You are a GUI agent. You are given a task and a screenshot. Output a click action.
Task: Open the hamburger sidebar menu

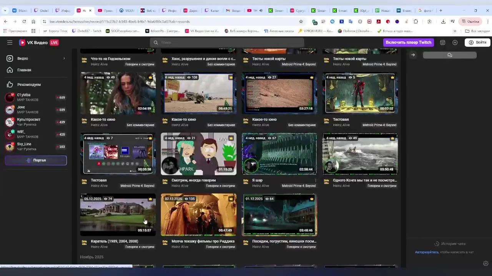coord(10,43)
